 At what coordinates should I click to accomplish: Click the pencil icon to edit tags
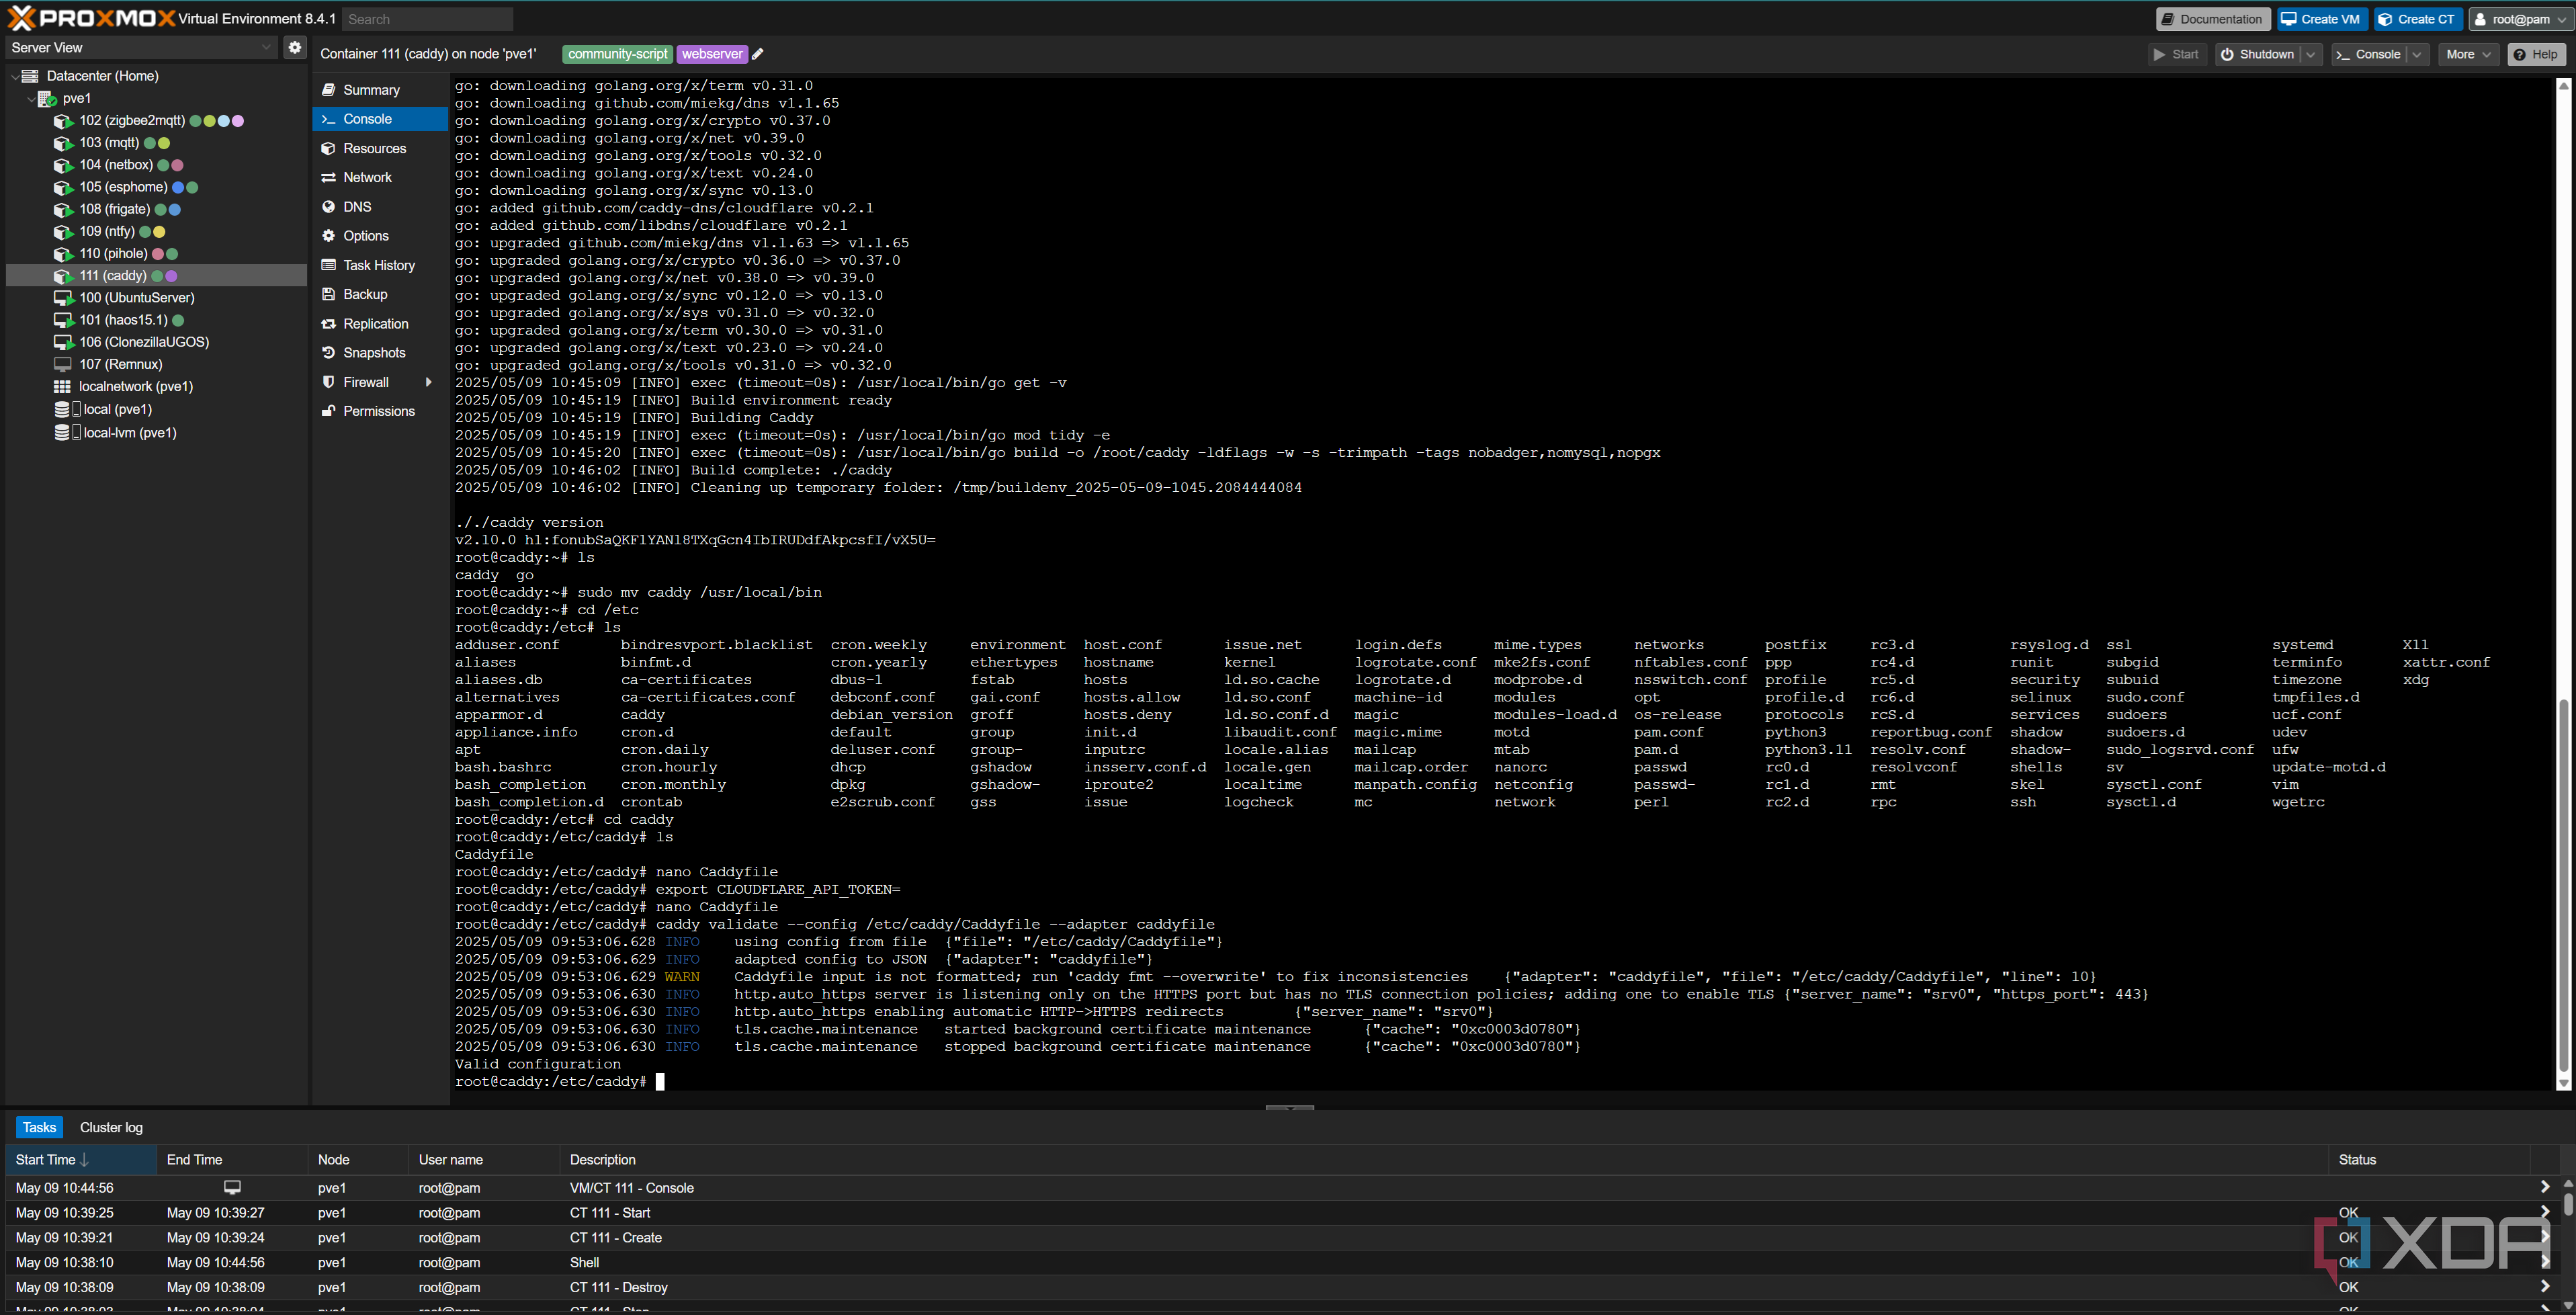point(758,54)
